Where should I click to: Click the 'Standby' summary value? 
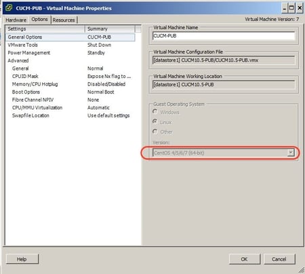coord(96,53)
